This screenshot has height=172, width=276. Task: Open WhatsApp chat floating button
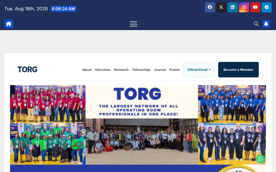260,159
